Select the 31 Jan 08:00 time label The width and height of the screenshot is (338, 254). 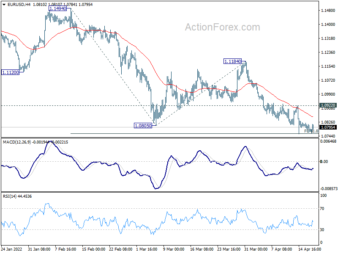pyautogui.click(x=39, y=249)
